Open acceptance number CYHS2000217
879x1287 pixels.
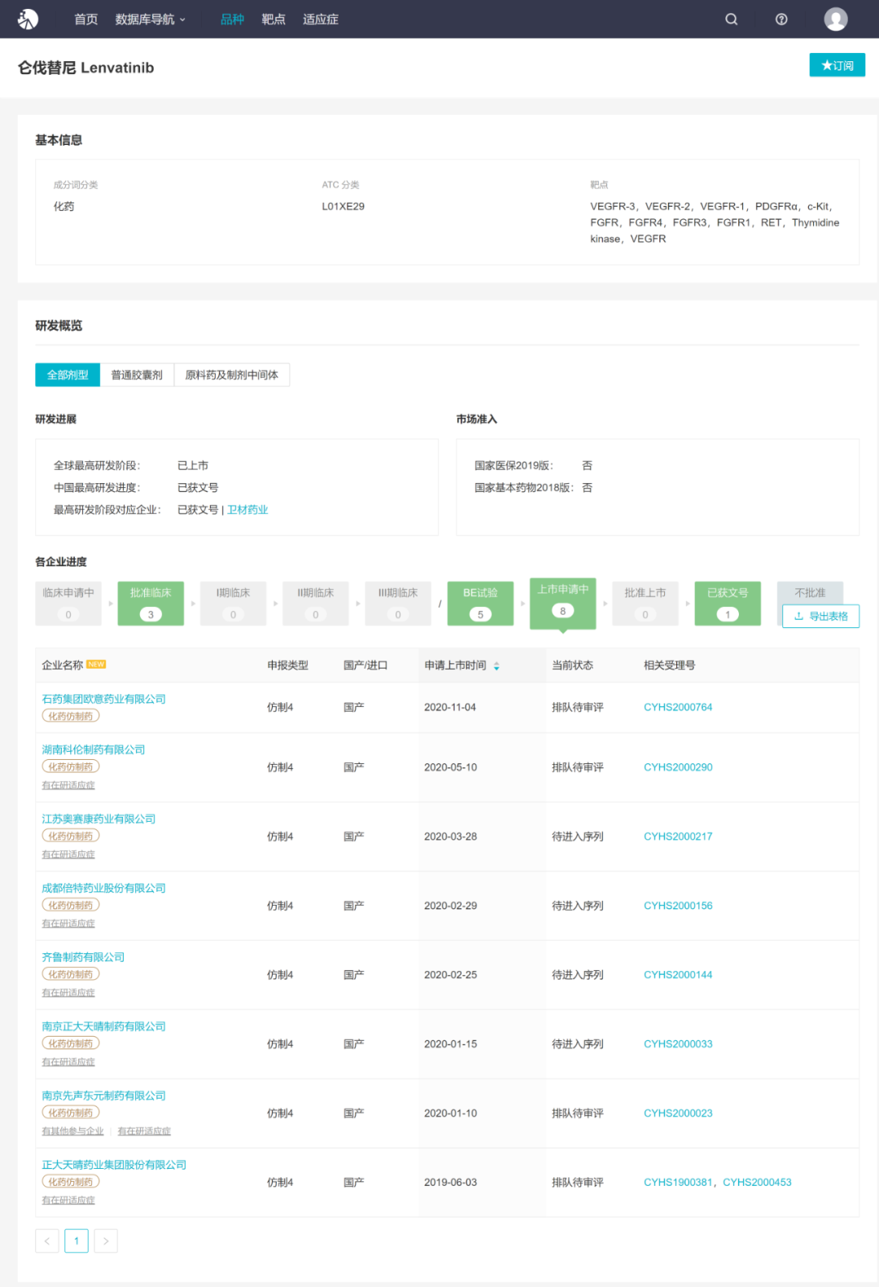(x=678, y=837)
